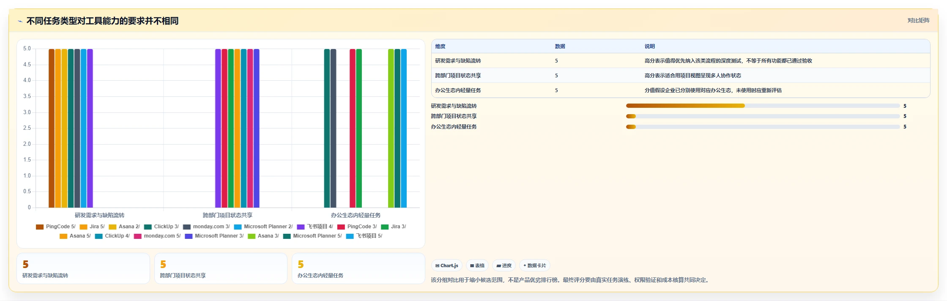Hide the ClickUp 4/ legend series
947x301 pixels.
[x=112, y=236]
